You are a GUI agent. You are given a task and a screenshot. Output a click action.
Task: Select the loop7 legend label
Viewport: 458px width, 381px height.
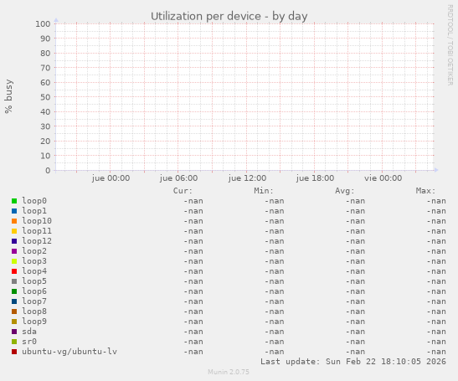(x=34, y=301)
